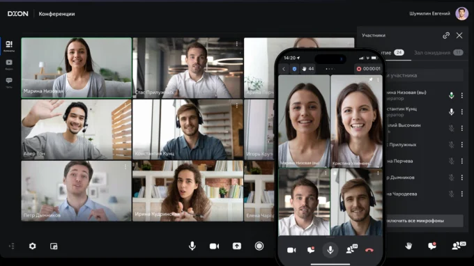474x266 pixels.
Task: Open more options for Перчева row
Action: coord(462,161)
